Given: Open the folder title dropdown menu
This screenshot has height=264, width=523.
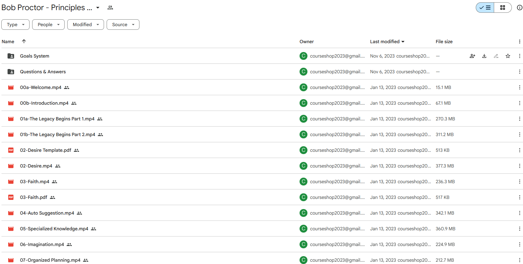Looking at the screenshot, I should (x=98, y=8).
